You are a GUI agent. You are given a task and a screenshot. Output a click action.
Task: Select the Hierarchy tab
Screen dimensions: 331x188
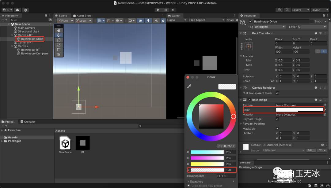click(x=10, y=16)
